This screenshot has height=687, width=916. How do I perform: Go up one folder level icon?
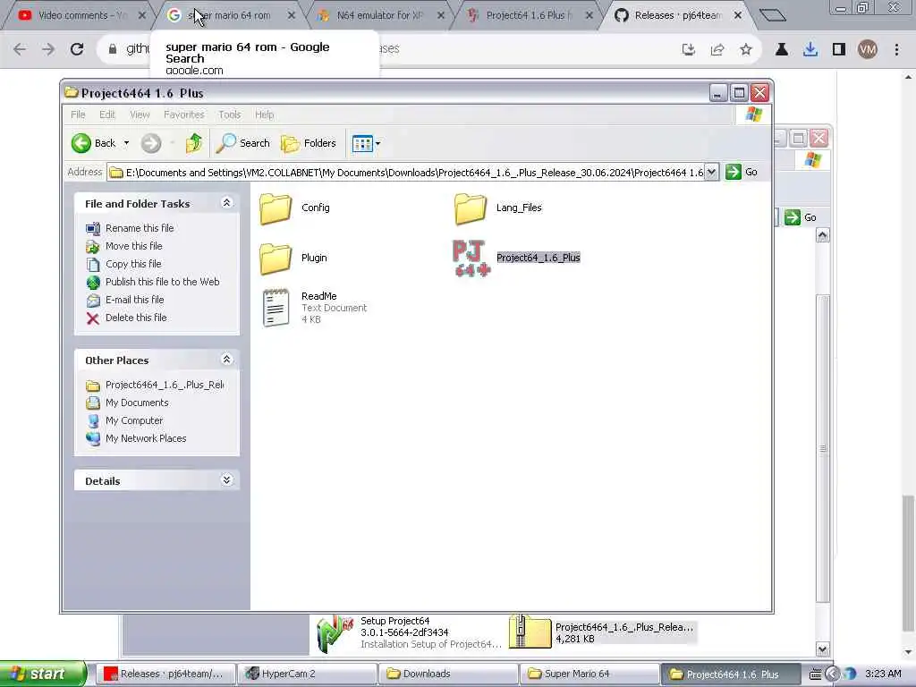click(194, 143)
